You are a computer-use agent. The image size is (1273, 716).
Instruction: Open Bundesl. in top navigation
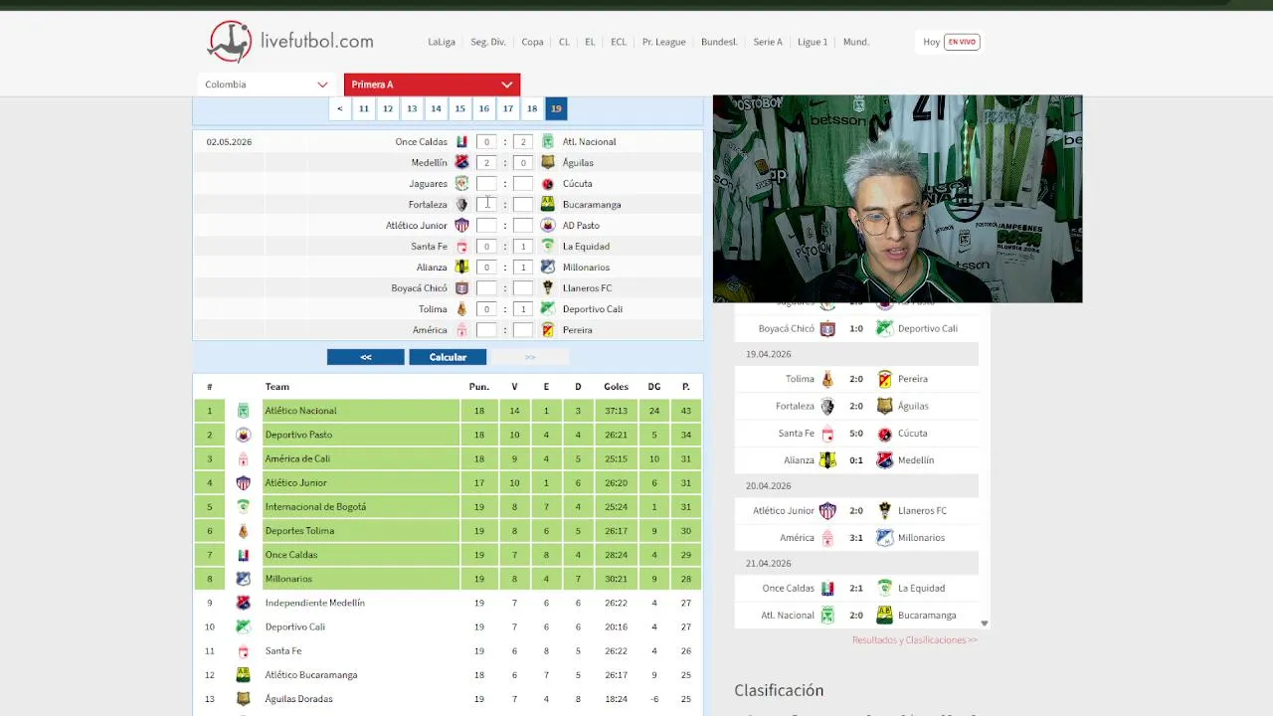pyautogui.click(x=719, y=42)
